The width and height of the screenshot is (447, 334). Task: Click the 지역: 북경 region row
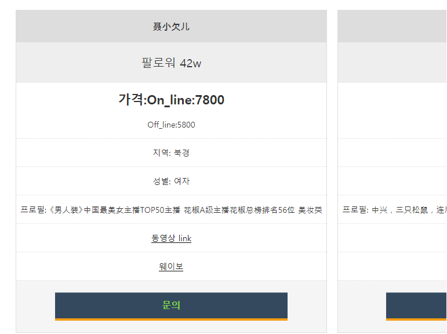tap(171, 153)
